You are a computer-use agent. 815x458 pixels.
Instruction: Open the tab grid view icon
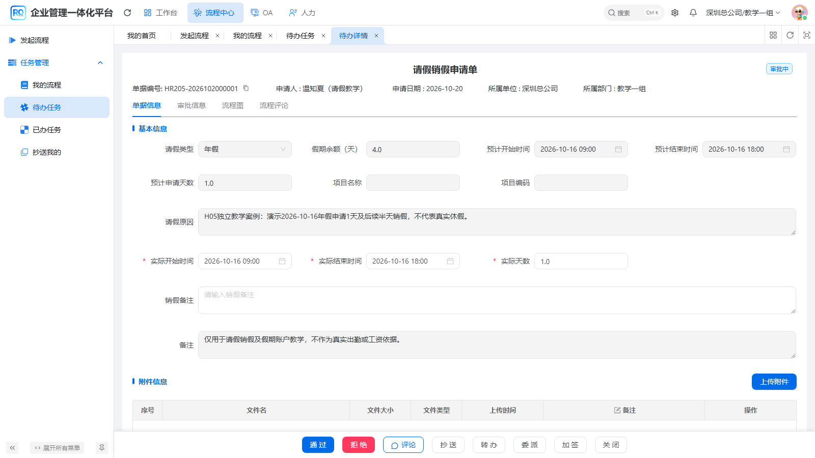point(773,35)
